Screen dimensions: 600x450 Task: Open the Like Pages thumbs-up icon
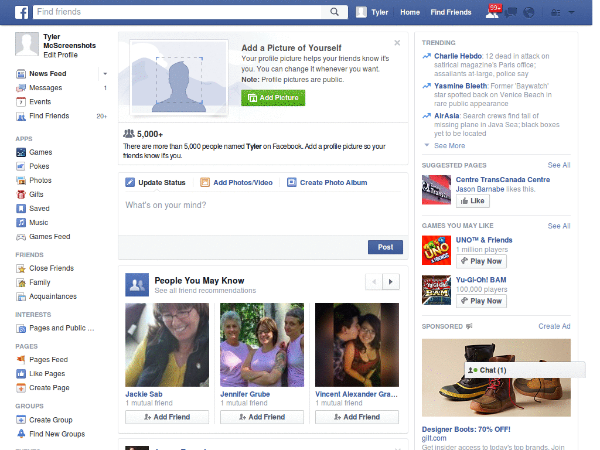[x=21, y=374]
